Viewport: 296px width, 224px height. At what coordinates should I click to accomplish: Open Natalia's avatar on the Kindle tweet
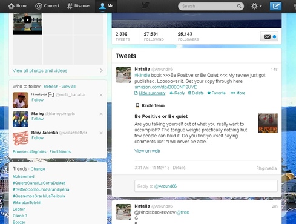tap(123, 75)
